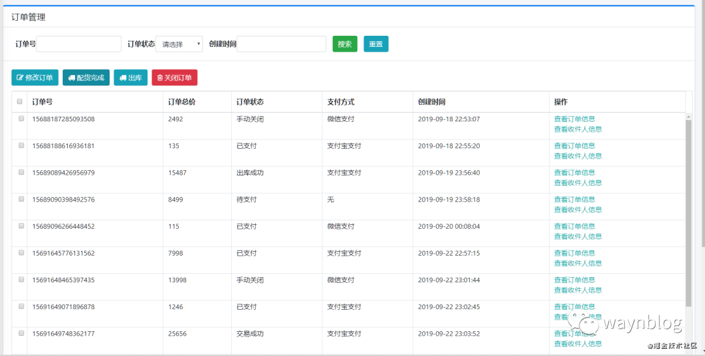Image resolution: width=705 pixels, height=356 pixels.
Task: Click the payment method cell 无
Action: pos(330,200)
